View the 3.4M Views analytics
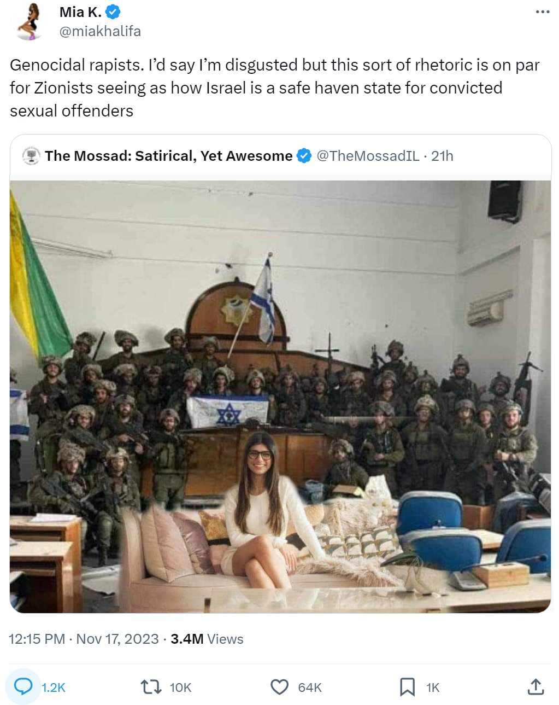This screenshot has height=705, width=559. pos(207,639)
